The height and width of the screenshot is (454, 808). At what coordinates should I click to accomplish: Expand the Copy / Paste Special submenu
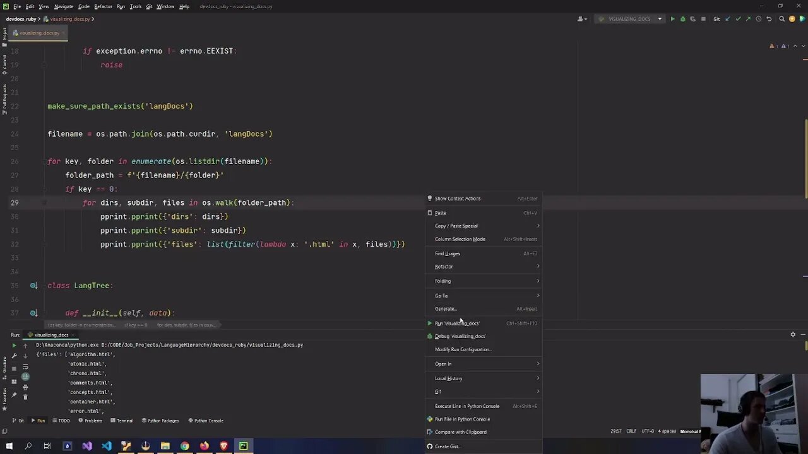(484, 226)
